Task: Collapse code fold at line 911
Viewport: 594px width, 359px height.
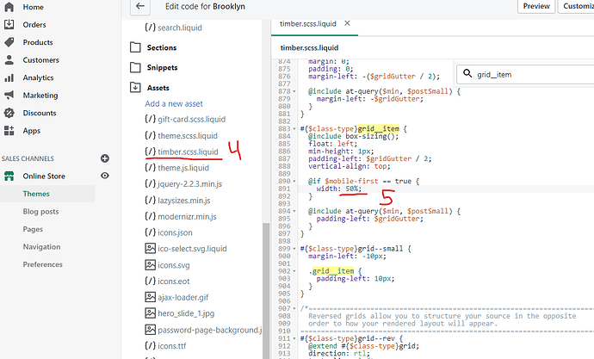Action: pos(294,338)
